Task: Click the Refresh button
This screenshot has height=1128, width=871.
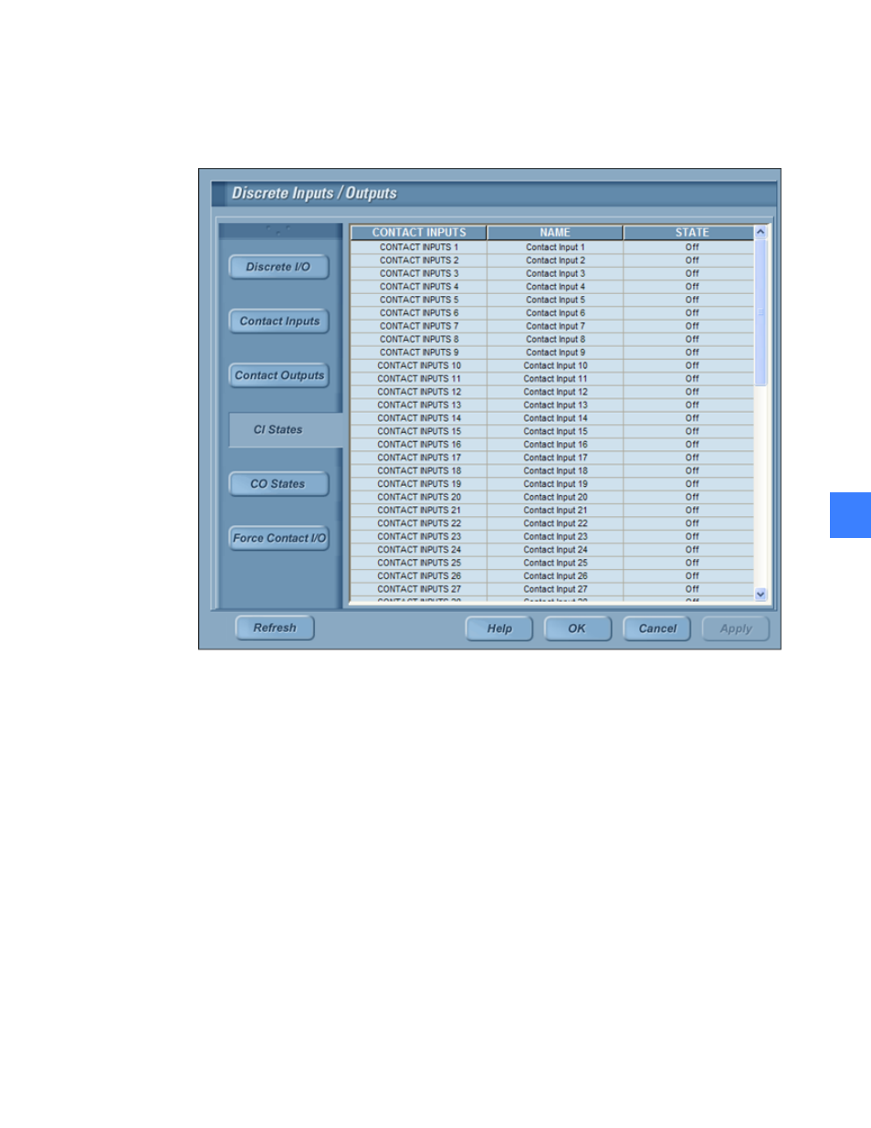Action: 275,628
